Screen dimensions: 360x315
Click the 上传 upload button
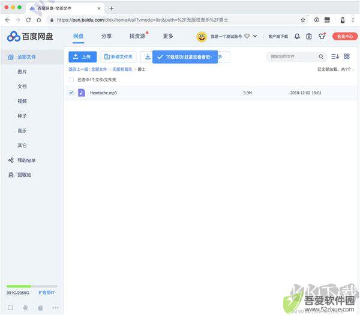pos(82,57)
